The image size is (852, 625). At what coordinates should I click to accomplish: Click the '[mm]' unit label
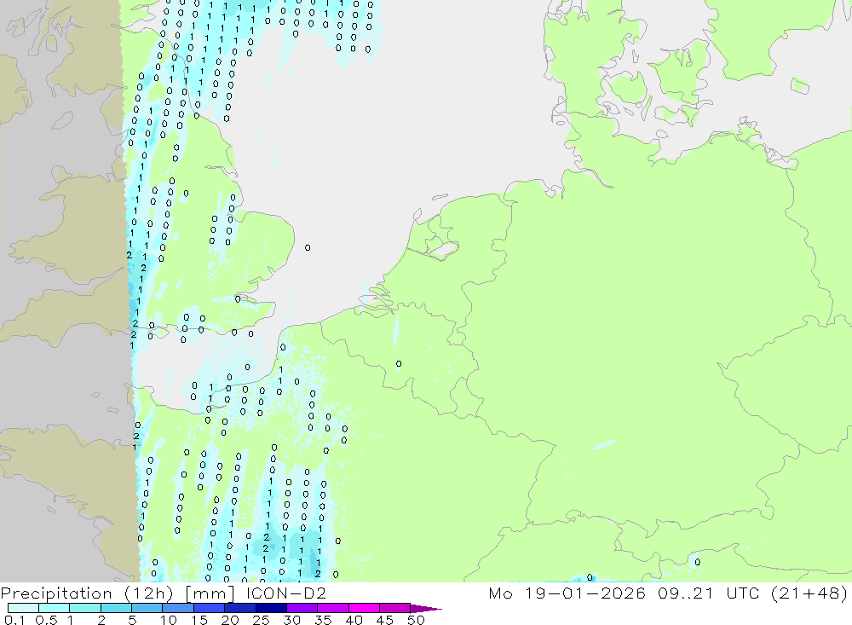(x=210, y=593)
